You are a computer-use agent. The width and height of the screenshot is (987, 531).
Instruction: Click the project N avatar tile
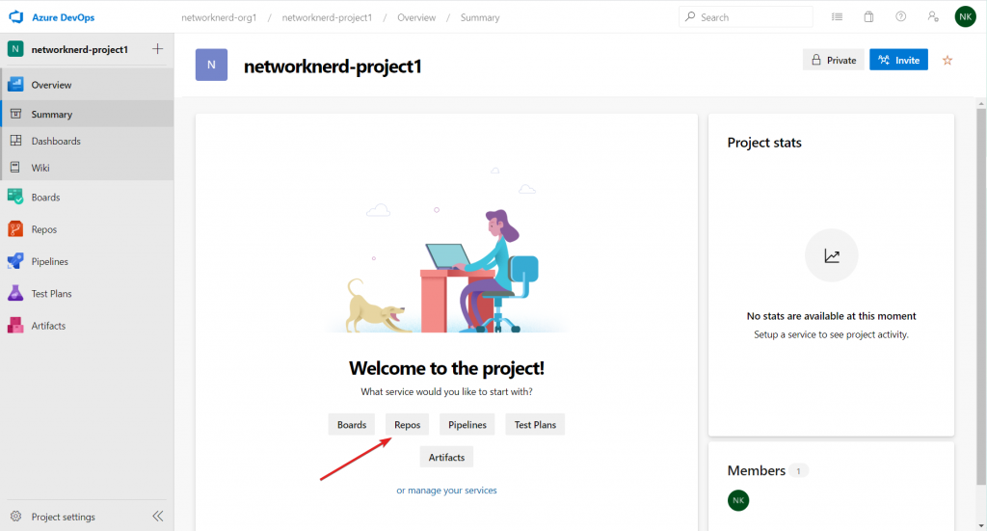pyautogui.click(x=211, y=65)
